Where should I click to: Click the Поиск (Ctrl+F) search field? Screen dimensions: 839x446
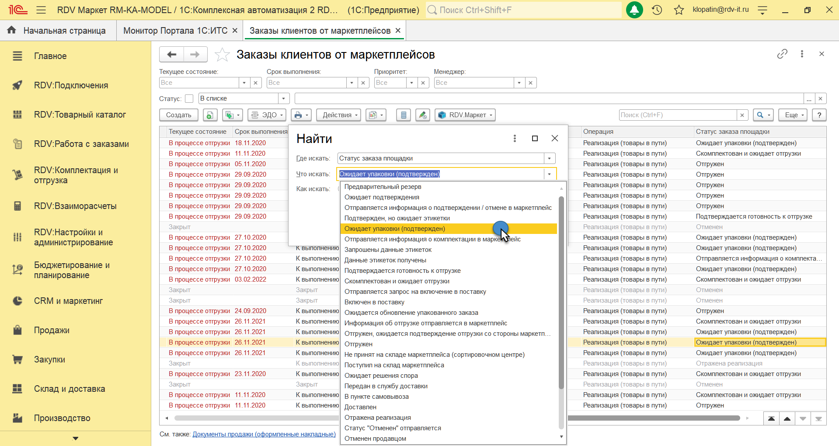click(678, 115)
